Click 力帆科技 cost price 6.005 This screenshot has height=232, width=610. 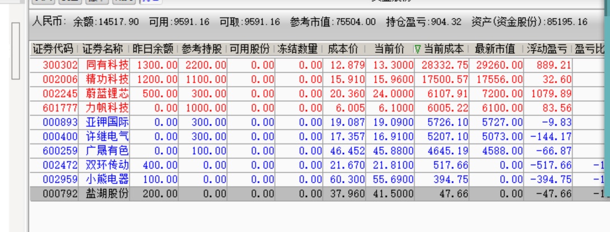pyautogui.click(x=350, y=108)
